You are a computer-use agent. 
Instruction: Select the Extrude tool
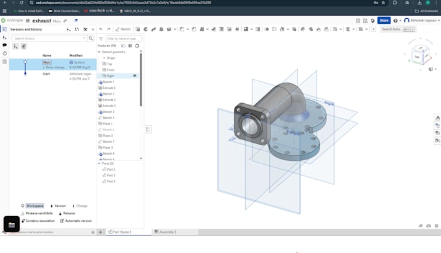pyautogui.click(x=137, y=29)
